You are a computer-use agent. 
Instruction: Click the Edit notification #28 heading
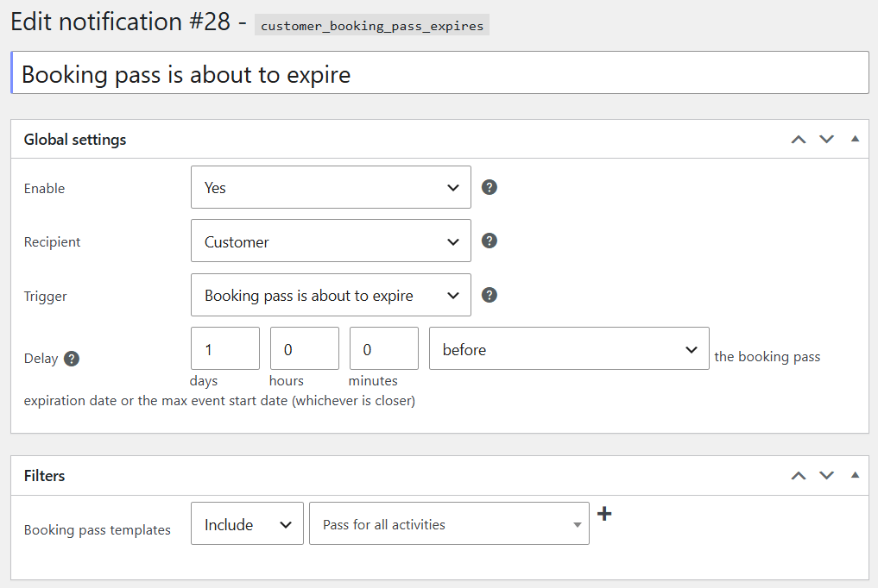pyautogui.click(x=120, y=22)
